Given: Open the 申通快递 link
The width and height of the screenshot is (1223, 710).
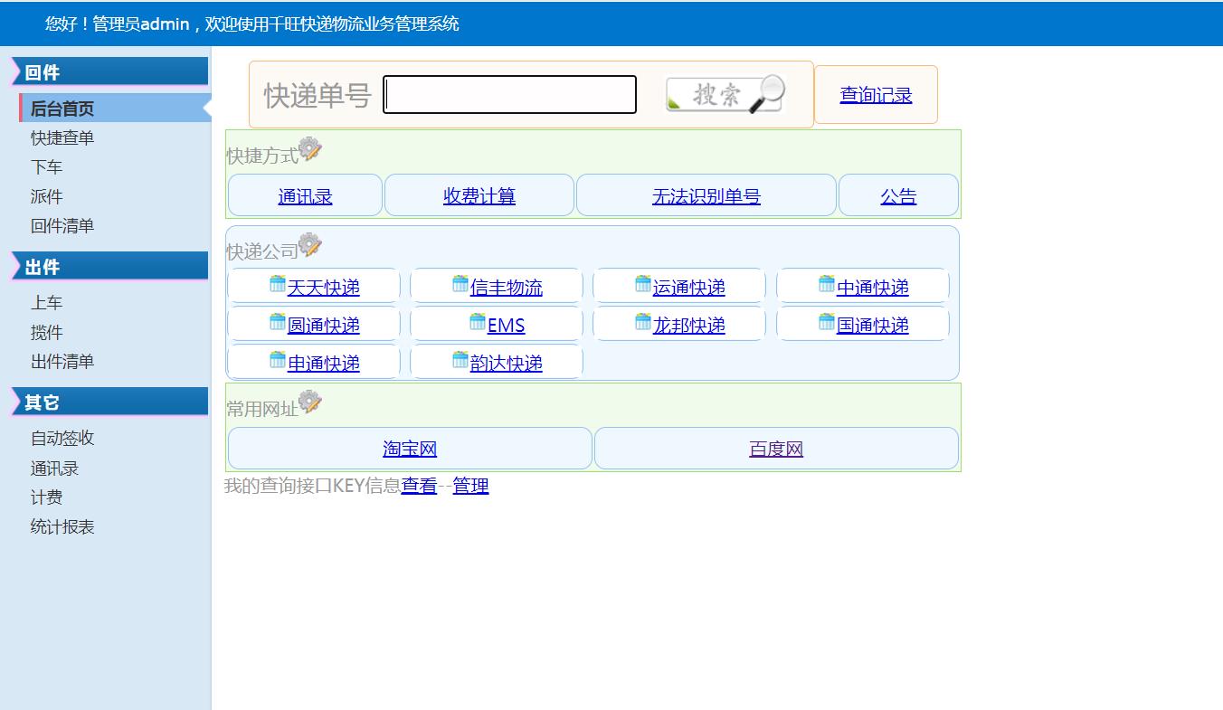Looking at the screenshot, I should coord(324,364).
